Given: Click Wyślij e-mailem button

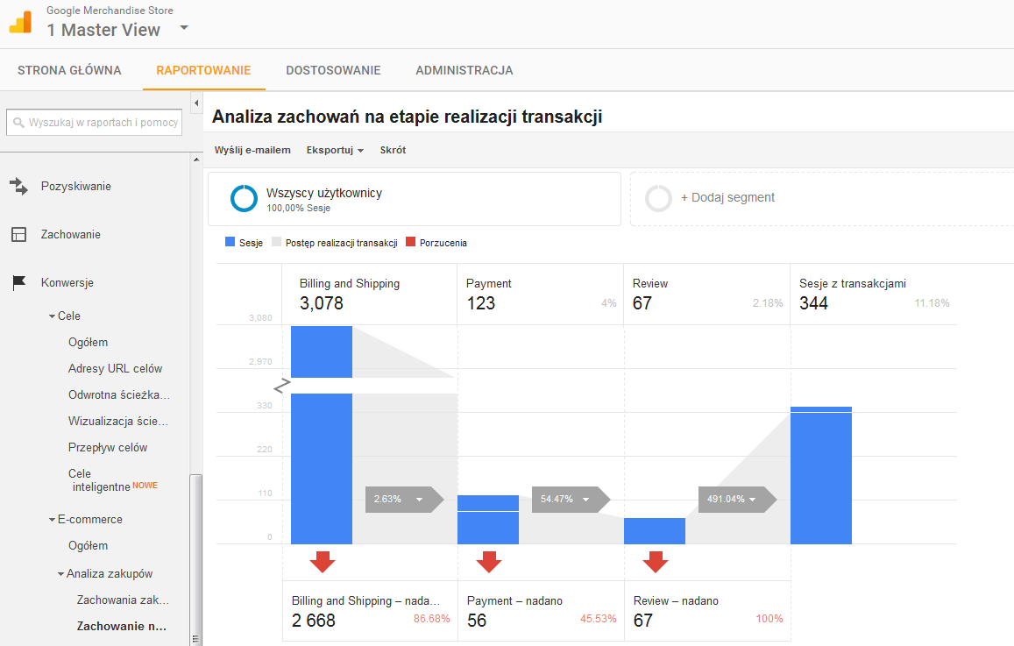Looking at the screenshot, I should (x=252, y=150).
